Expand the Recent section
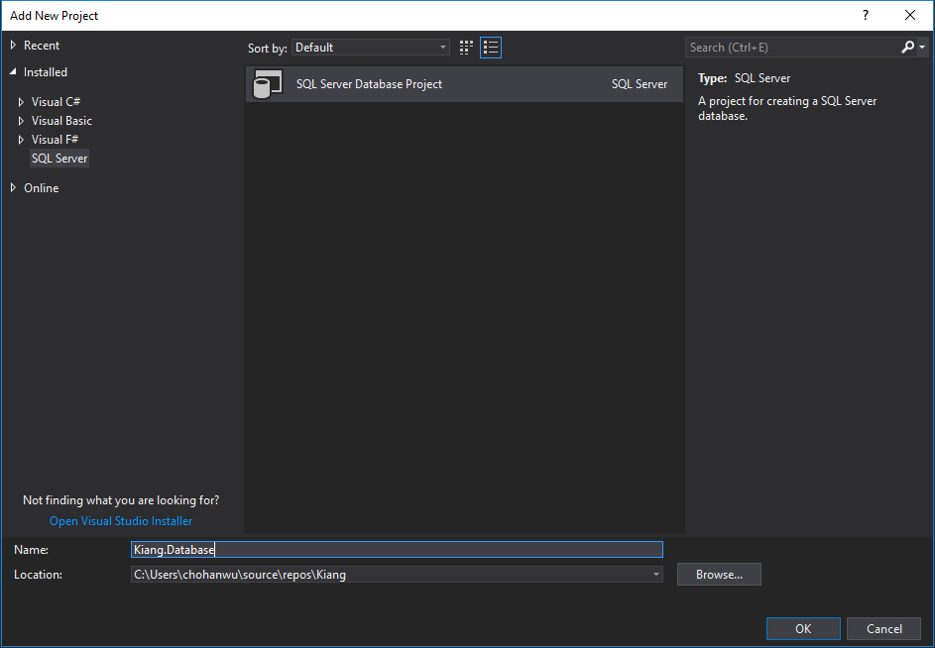 coord(13,45)
